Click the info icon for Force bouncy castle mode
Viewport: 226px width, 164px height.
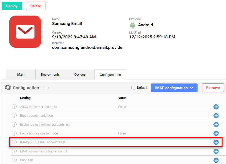coord(14,133)
